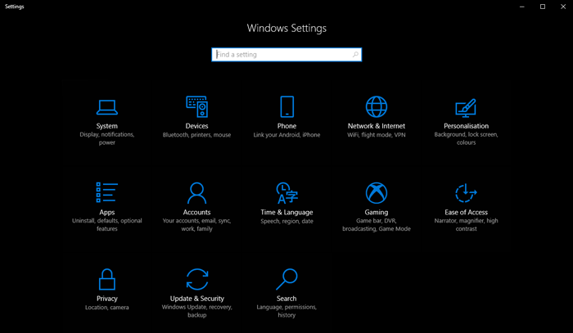Click 'Location, camera' description

pyautogui.click(x=107, y=308)
